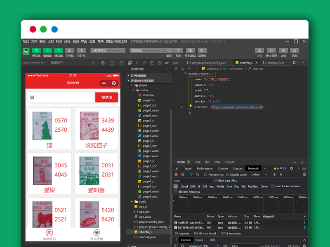Click the 上传 upload icon
The image size is (330, 247).
259,51
